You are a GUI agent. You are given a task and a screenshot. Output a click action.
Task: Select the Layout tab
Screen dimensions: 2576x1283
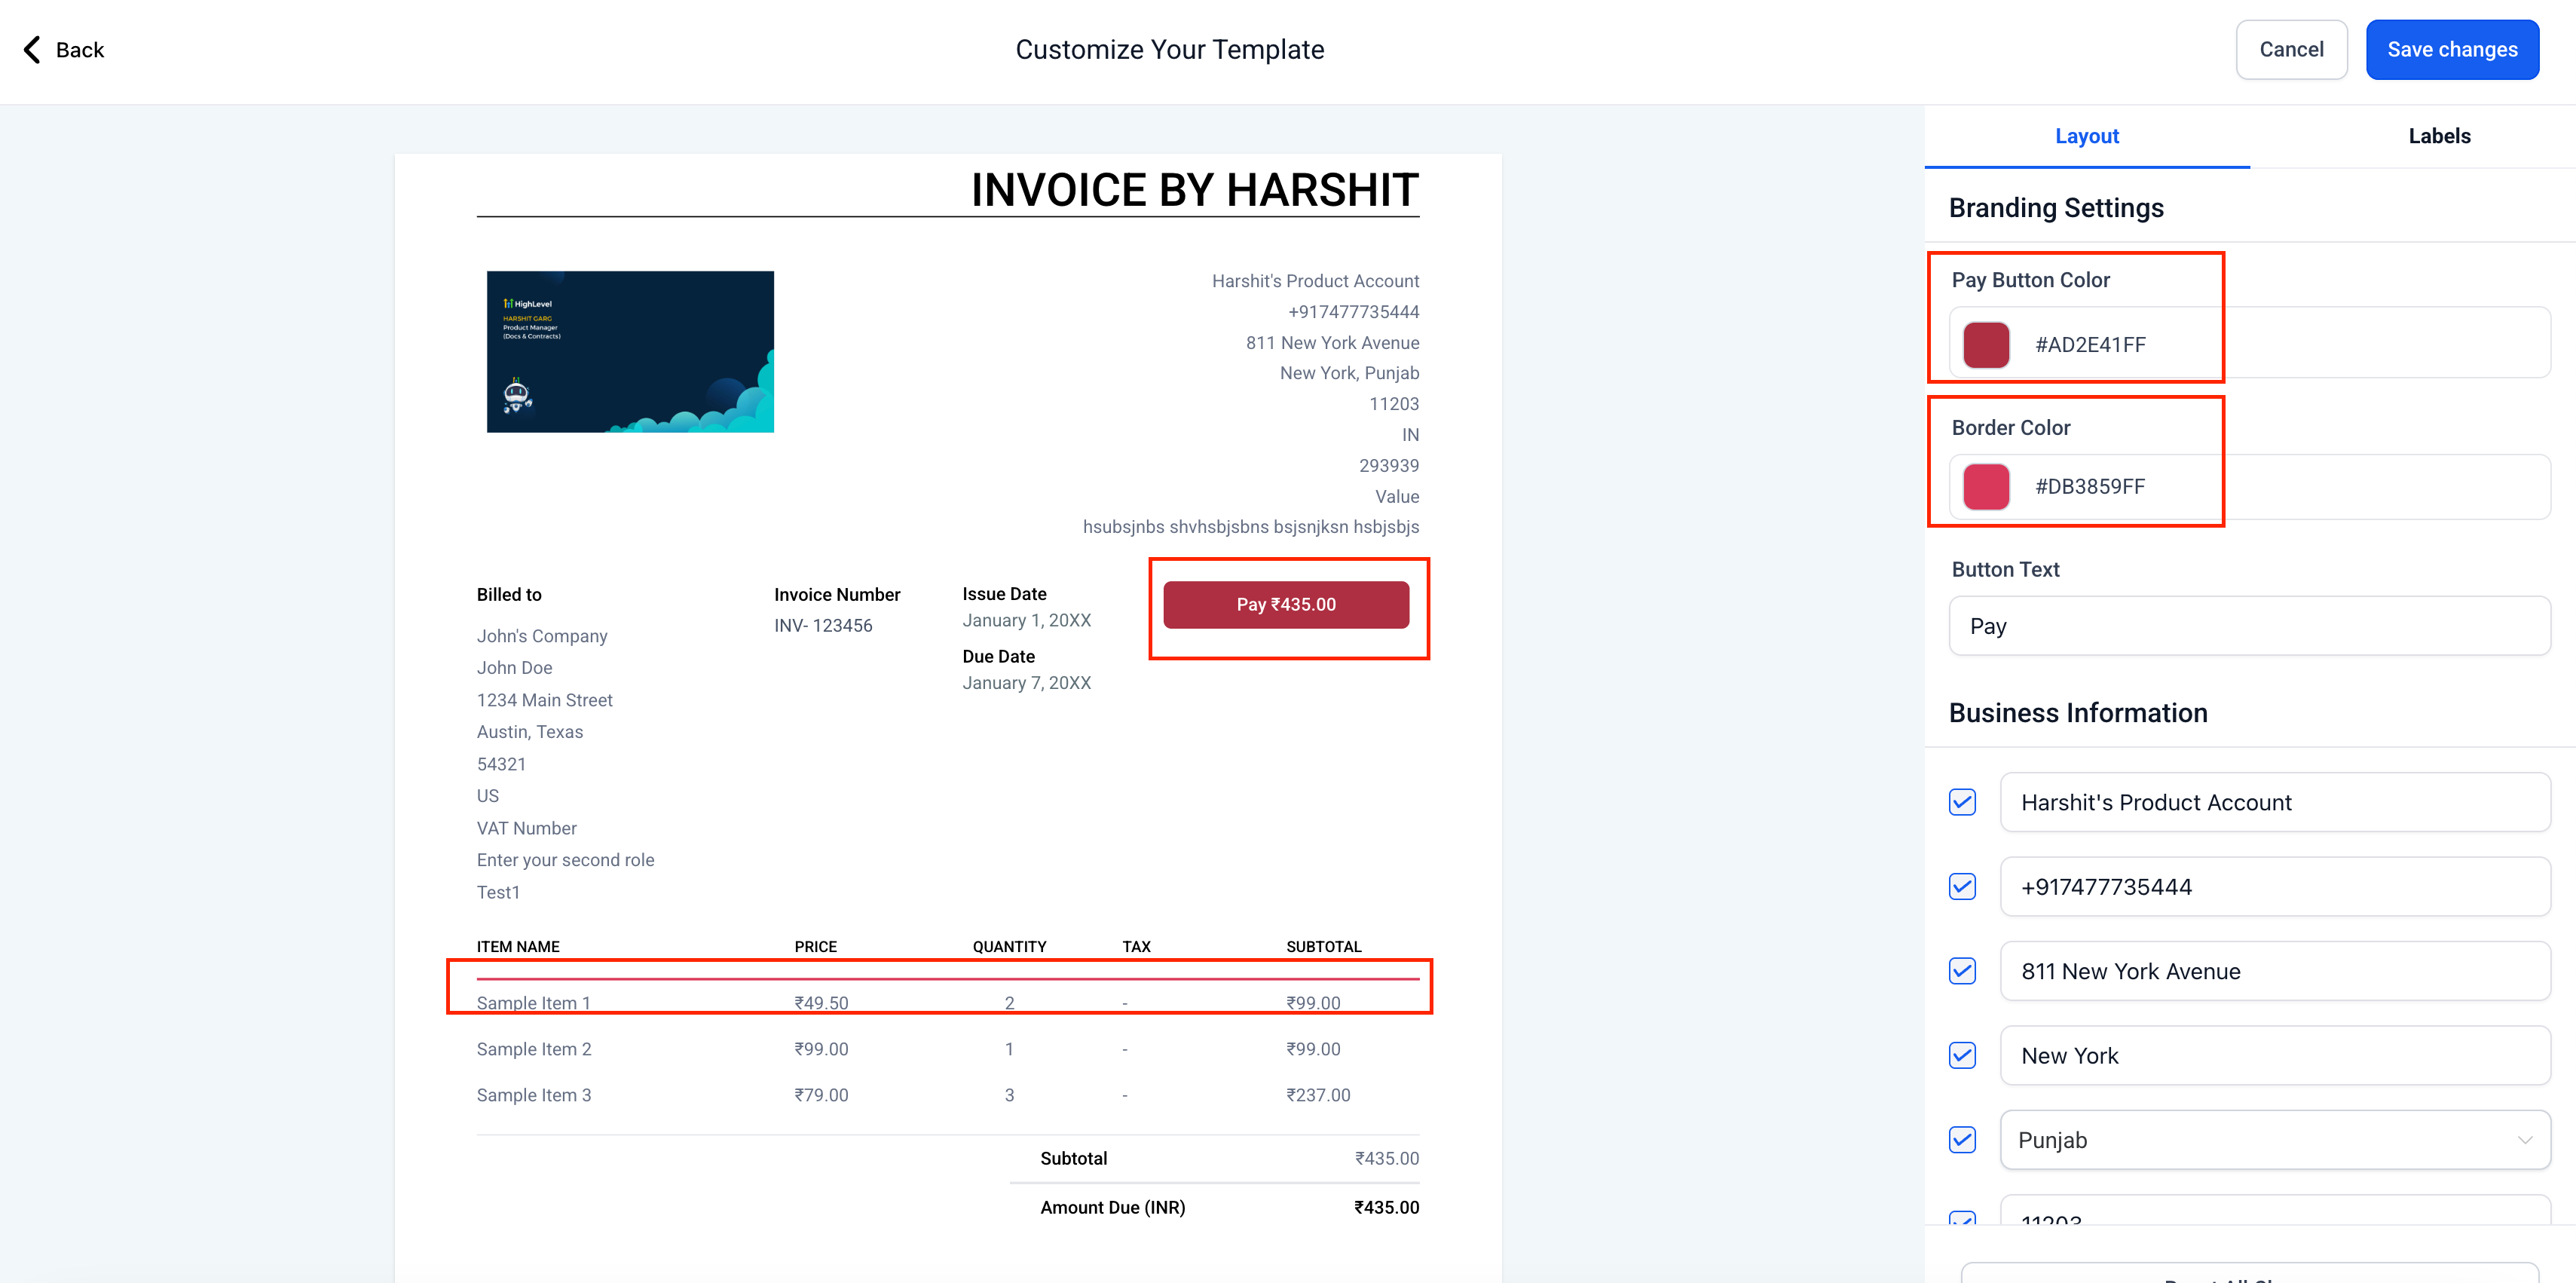pyautogui.click(x=2086, y=136)
